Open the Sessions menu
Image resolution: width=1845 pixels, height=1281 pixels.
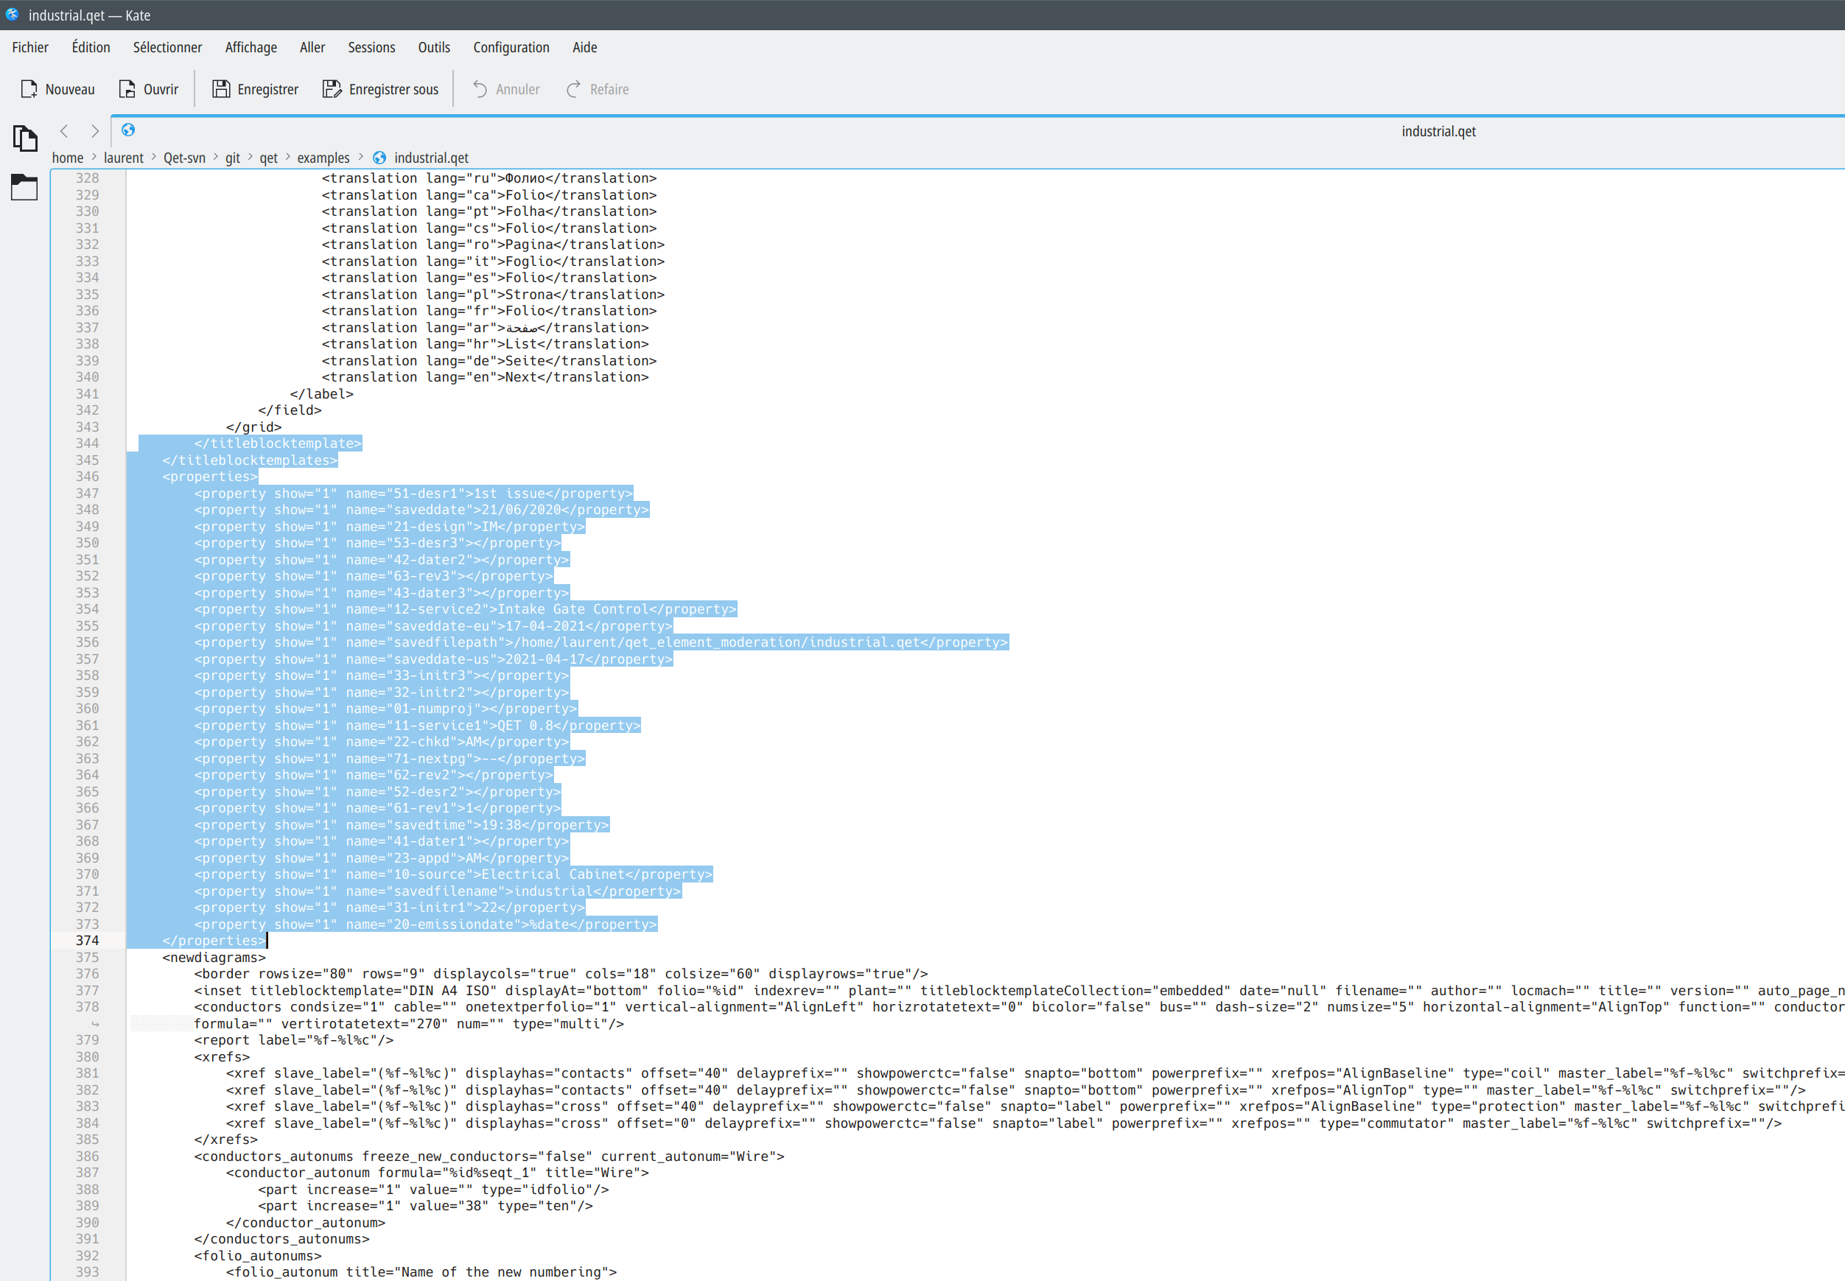point(371,47)
